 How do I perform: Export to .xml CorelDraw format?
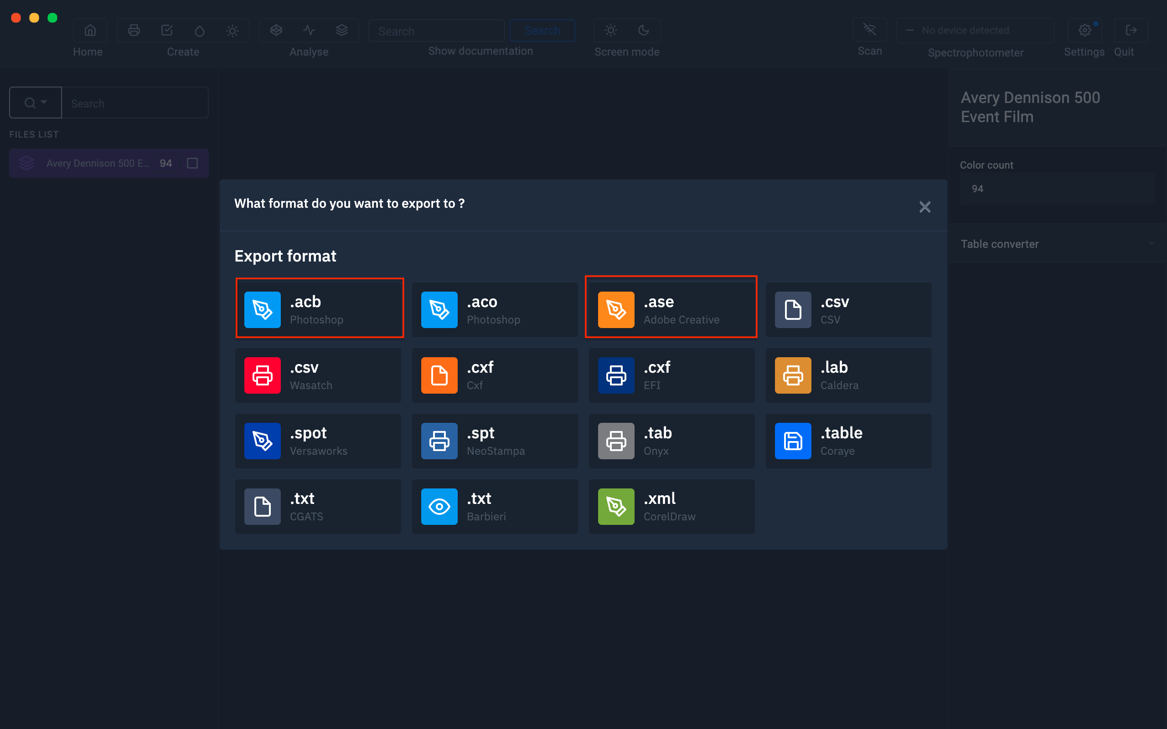tap(671, 506)
